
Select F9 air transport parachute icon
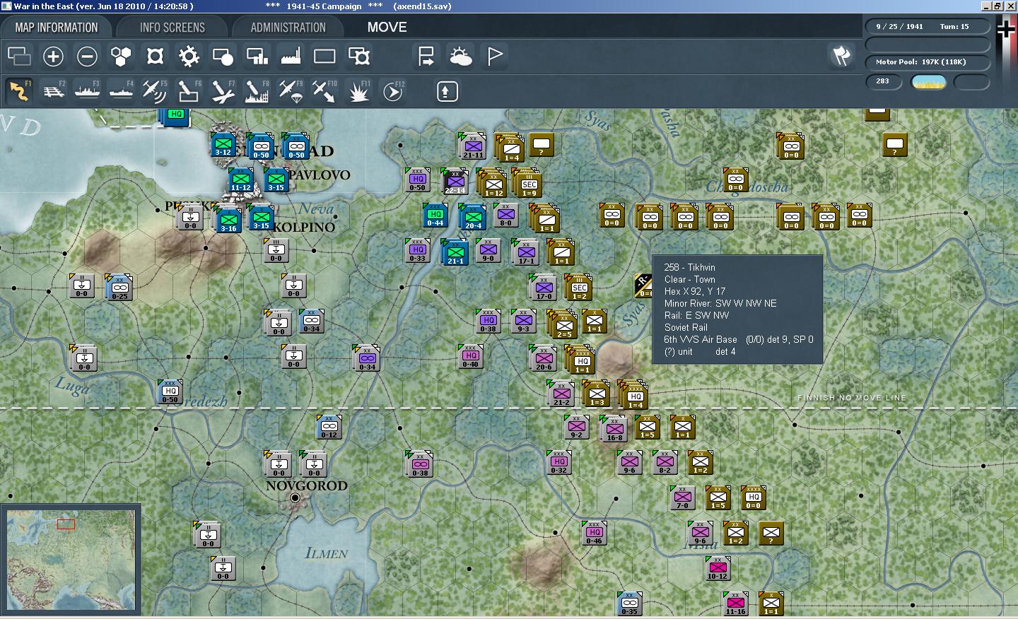tap(291, 91)
